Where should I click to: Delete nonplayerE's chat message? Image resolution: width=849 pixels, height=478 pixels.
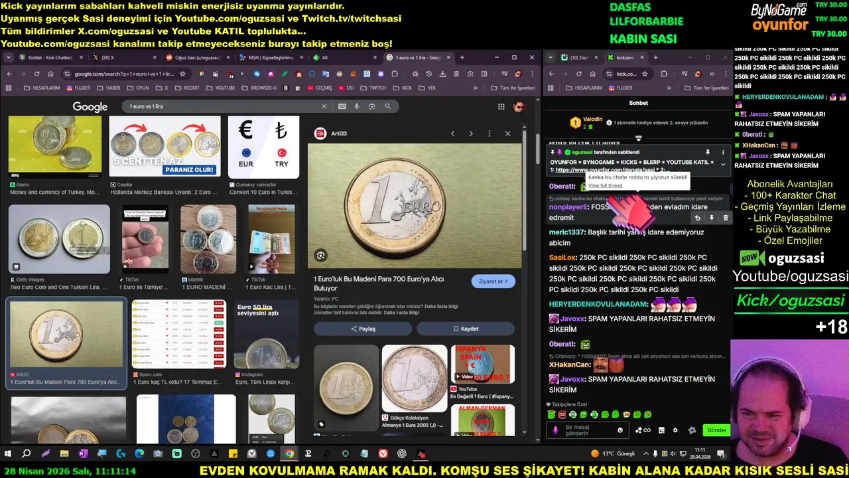click(725, 218)
